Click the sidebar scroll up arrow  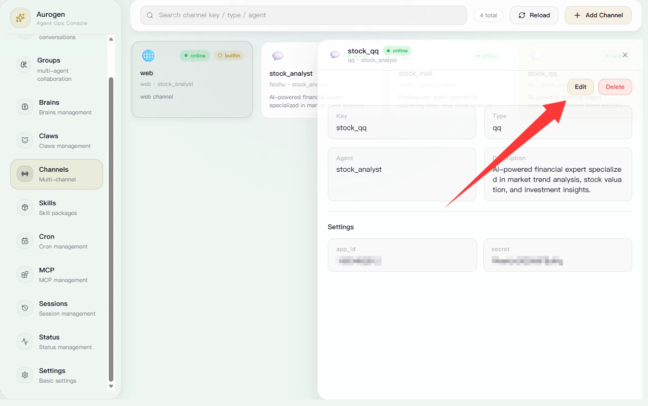pyautogui.click(x=111, y=39)
